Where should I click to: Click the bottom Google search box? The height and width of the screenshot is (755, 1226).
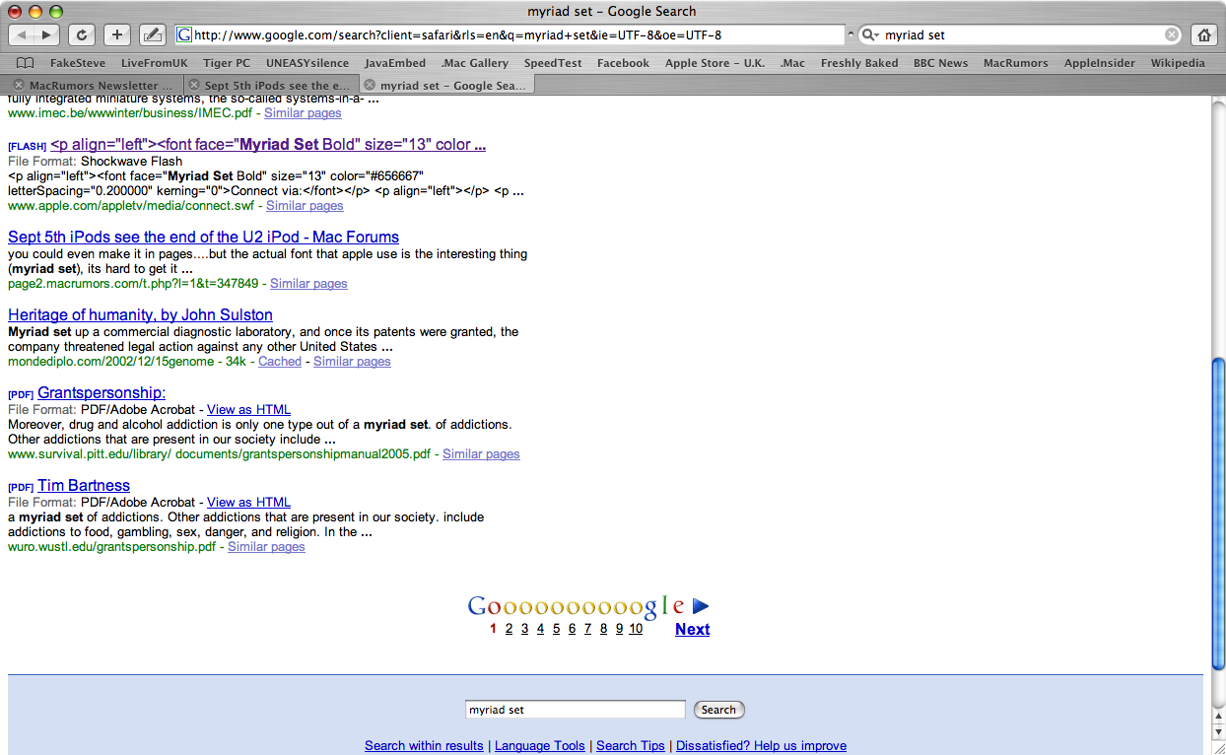[575, 710]
